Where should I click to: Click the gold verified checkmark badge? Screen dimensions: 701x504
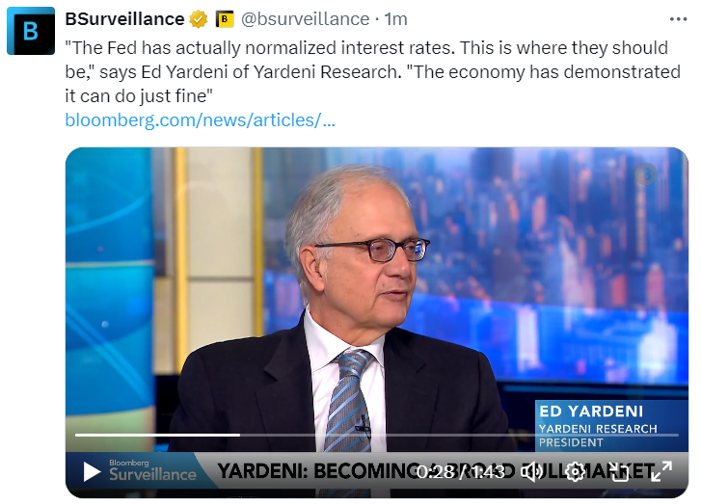click(x=199, y=19)
